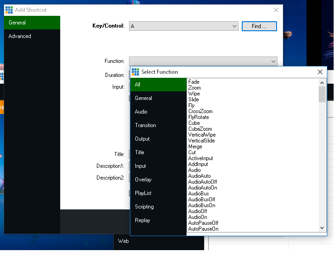Select the Merge function entry

pyautogui.click(x=195, y=147)
